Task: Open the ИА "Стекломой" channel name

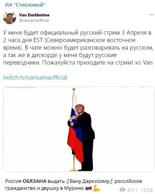Action: pos(25,5)
